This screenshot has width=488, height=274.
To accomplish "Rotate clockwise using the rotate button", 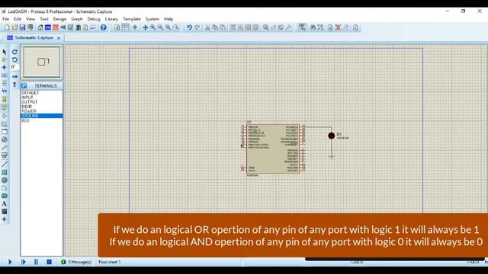I will (x=14, y=52).
